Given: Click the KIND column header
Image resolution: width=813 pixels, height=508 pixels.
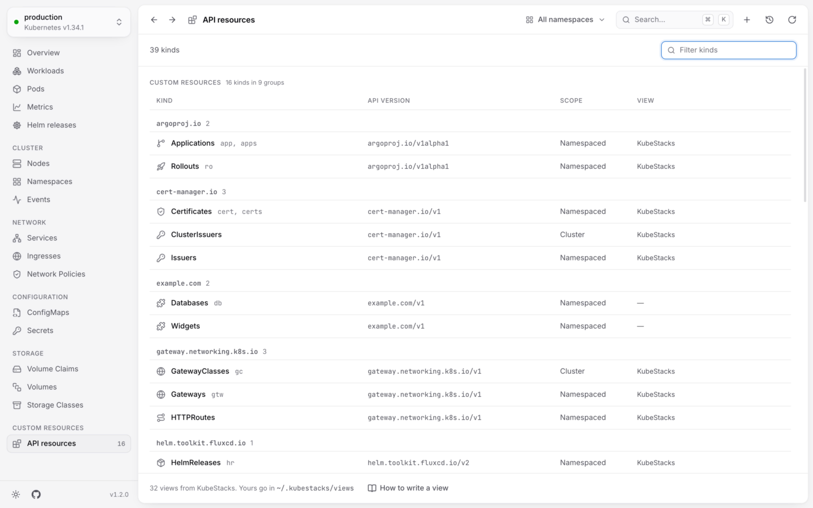Looking at the screenshot, I should pyautogui.click(x=164, y=100).
